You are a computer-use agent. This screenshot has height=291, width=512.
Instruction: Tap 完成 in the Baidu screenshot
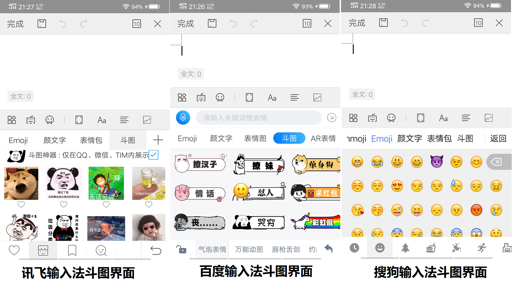coord(186,23)
